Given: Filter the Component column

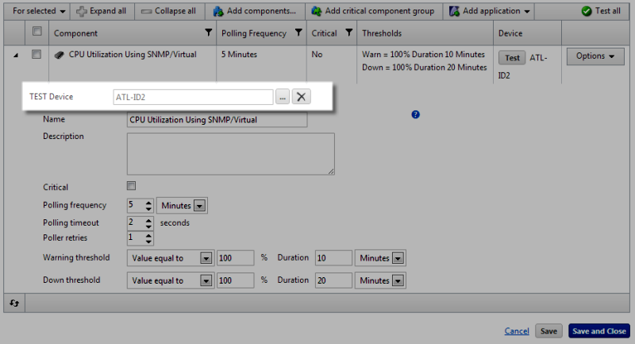Looking at the screenshot, I should tap(208, 33).
